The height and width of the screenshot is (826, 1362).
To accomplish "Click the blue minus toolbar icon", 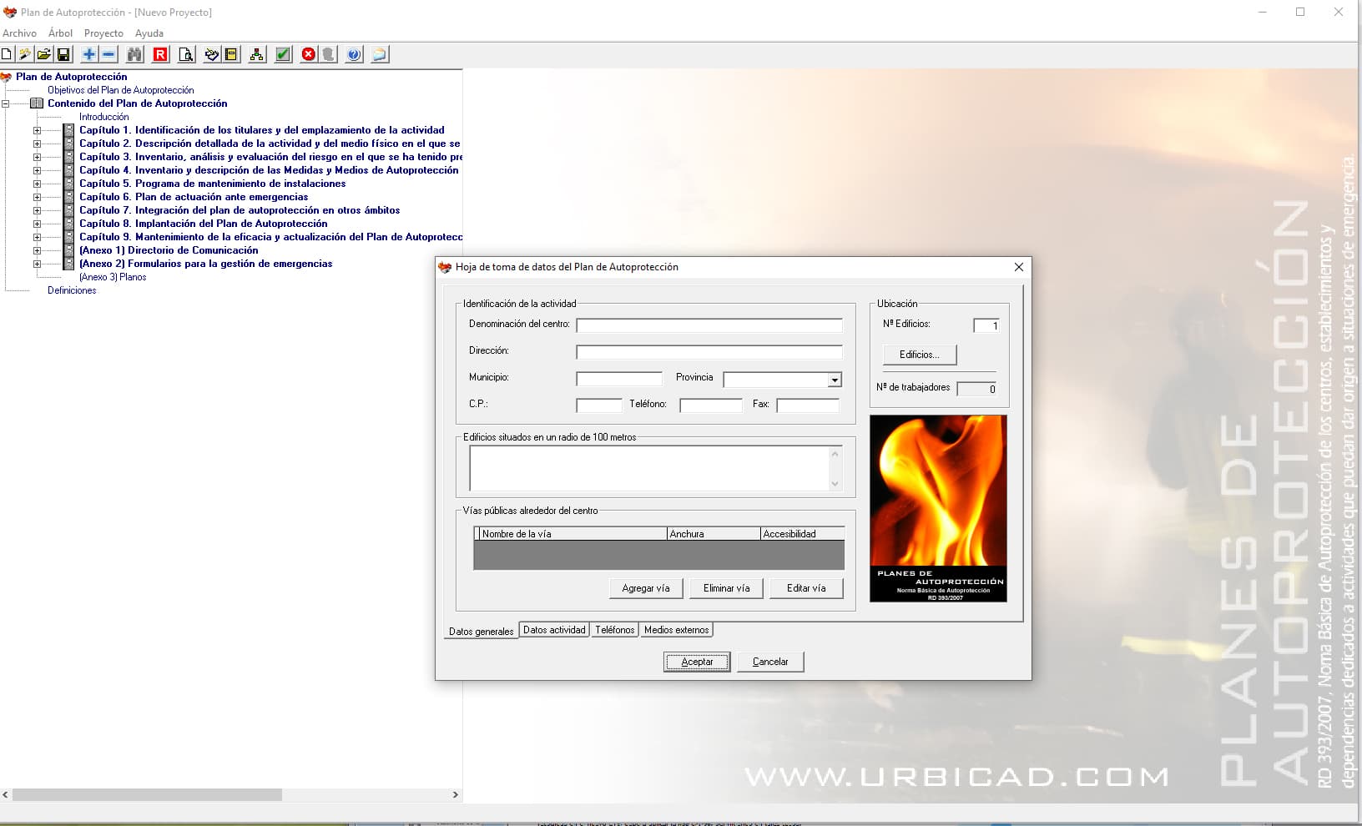I will click(x=108, y=54).
